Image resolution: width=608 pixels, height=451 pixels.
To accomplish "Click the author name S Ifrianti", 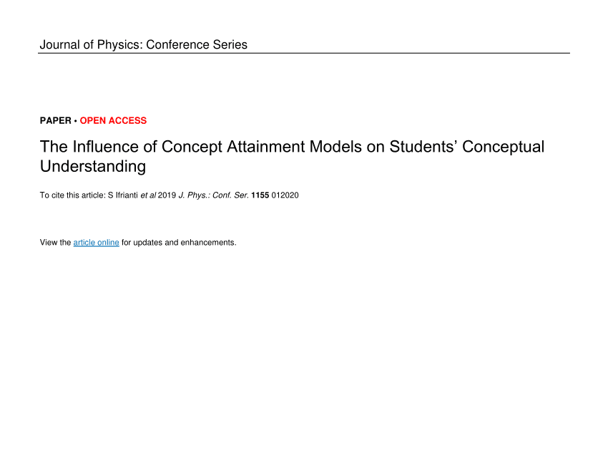I will coord(122,195).
